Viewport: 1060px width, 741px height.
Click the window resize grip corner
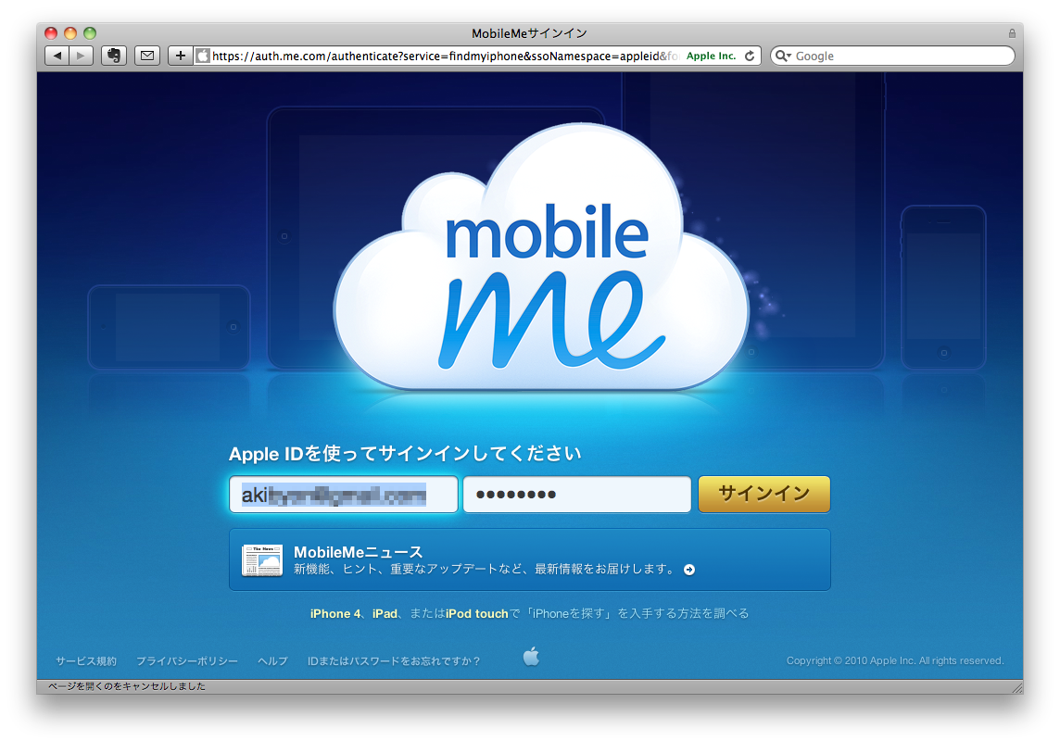point(1016,687)
